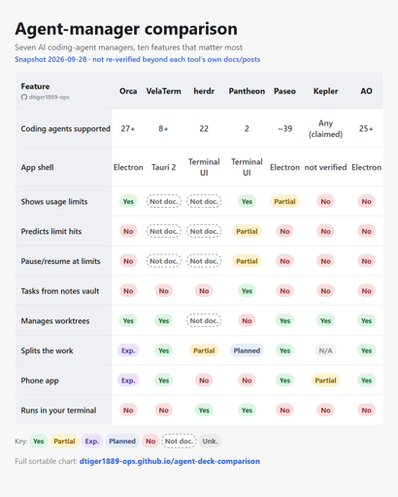This screenshot has height=497, width=398.
Task: Click Pantheon's Planned badge in Splits the work
Action: click(247, 350)
